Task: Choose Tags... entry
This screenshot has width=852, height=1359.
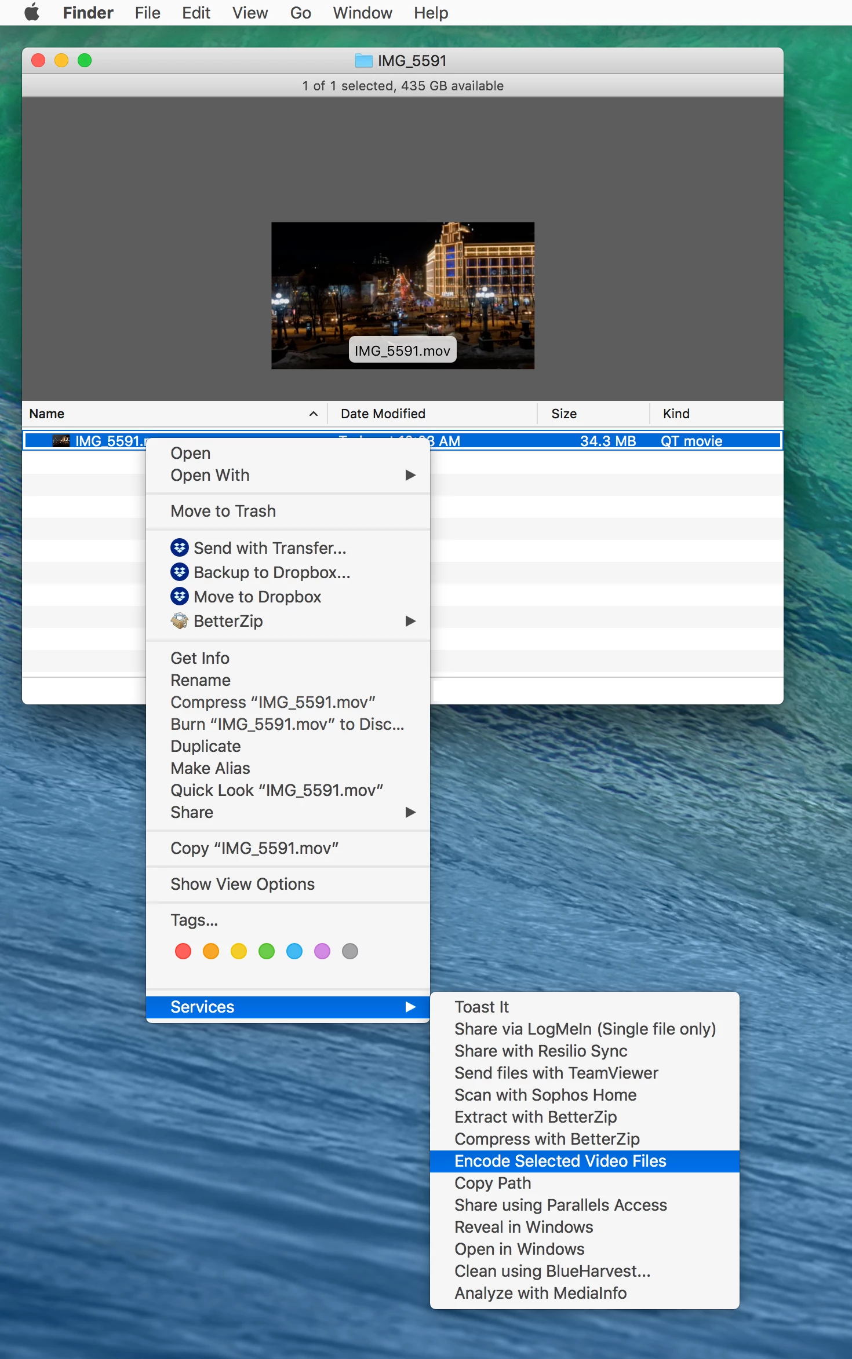Action: (288, 920)
